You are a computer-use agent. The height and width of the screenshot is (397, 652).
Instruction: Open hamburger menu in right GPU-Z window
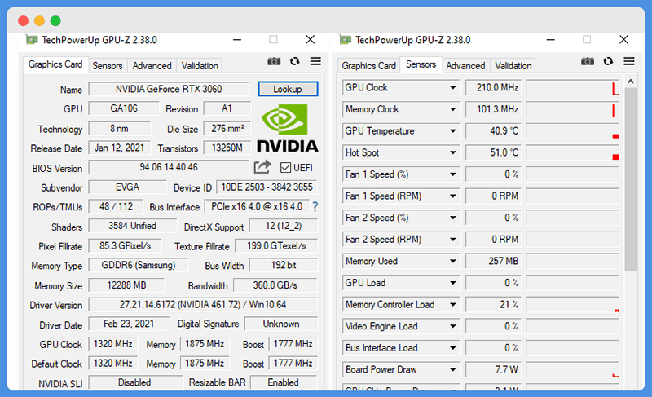tap(629, 61)
